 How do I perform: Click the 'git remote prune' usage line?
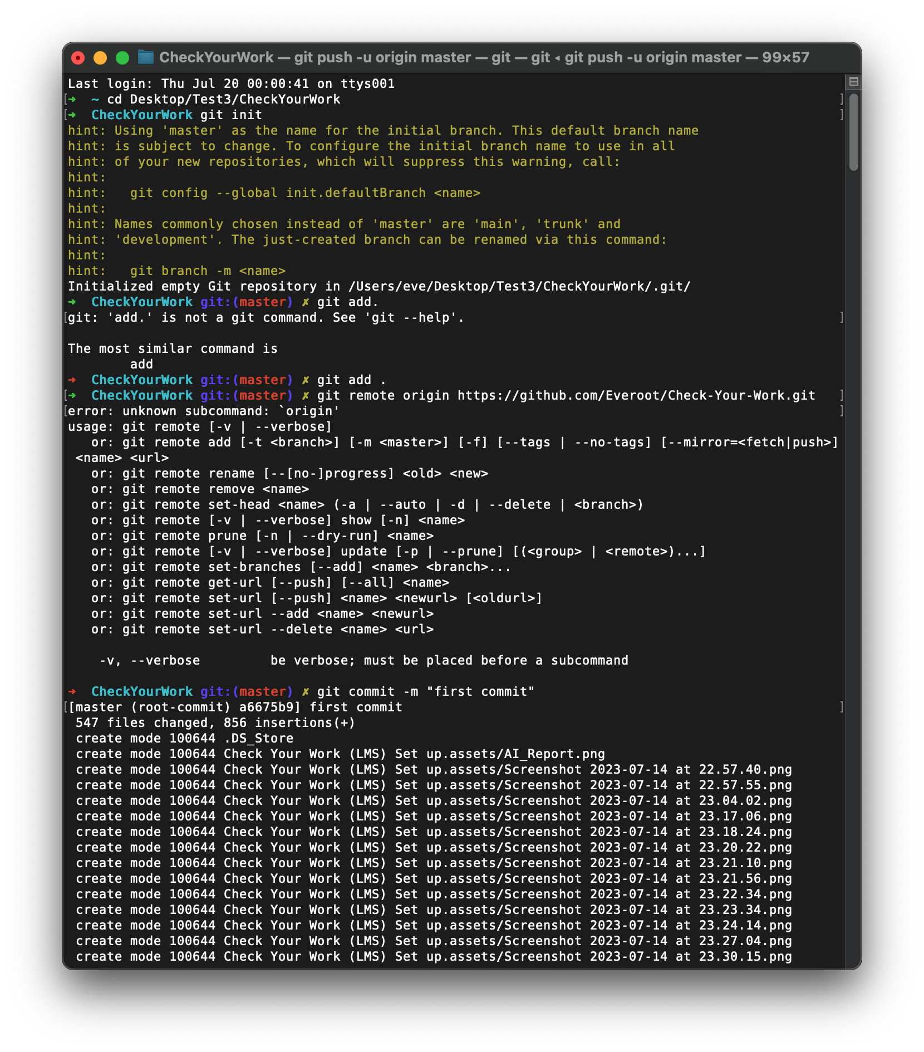(x=262, y=536)
